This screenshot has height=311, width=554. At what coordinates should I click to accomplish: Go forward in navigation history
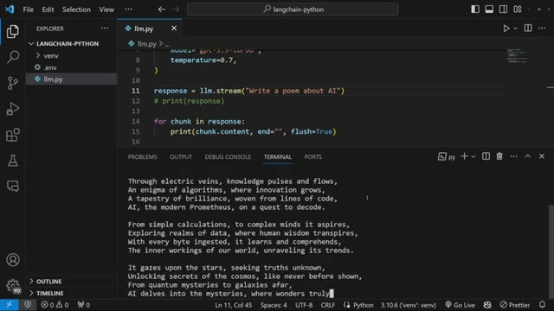pos(176,10)
